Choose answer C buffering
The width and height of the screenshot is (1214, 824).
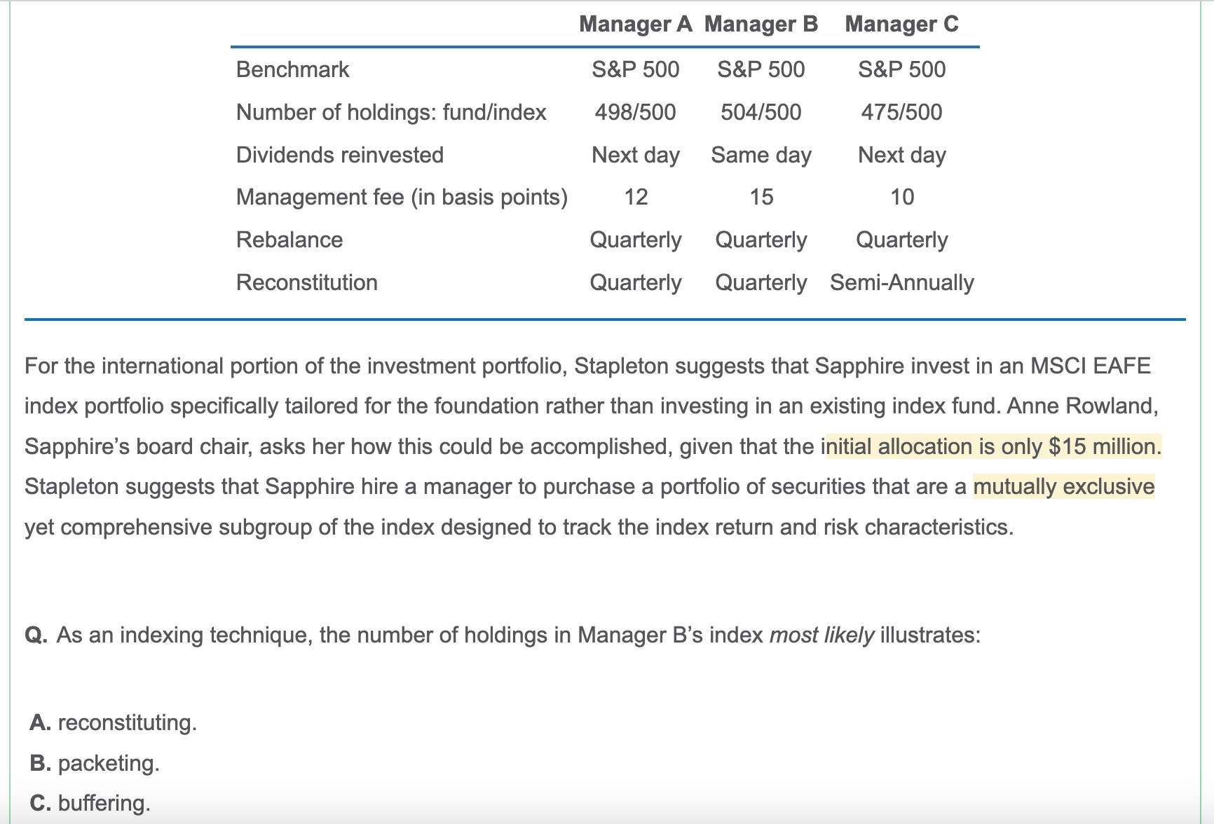pyautogui.click(x=90, y=803)
